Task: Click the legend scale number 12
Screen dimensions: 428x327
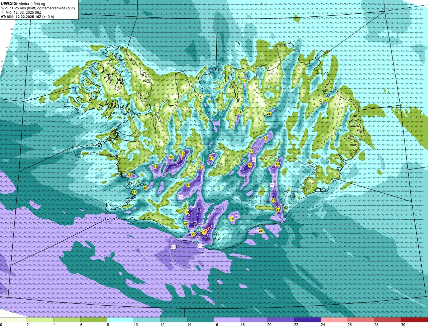Action: [162, 325]
